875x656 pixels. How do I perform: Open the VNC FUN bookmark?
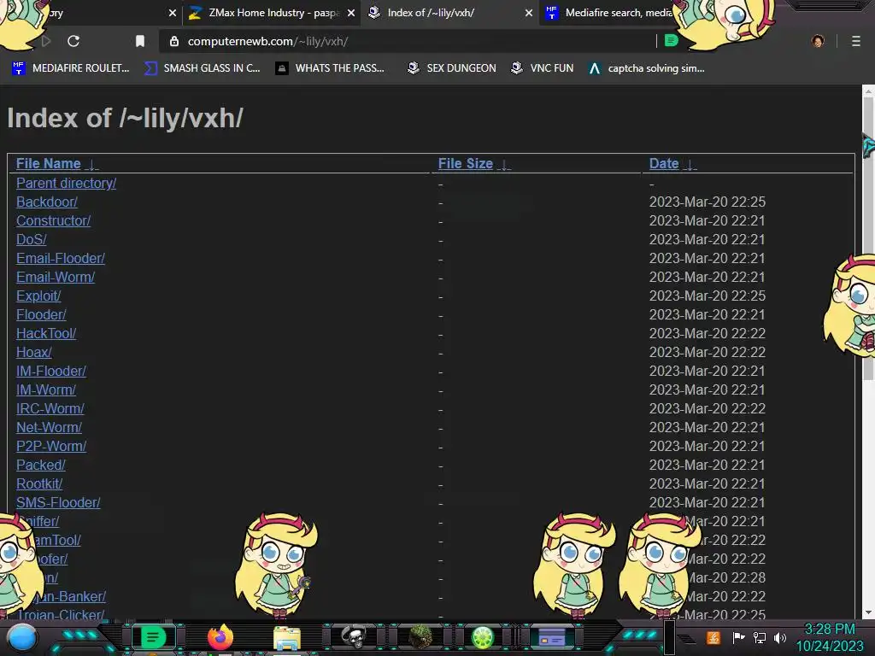542,68
